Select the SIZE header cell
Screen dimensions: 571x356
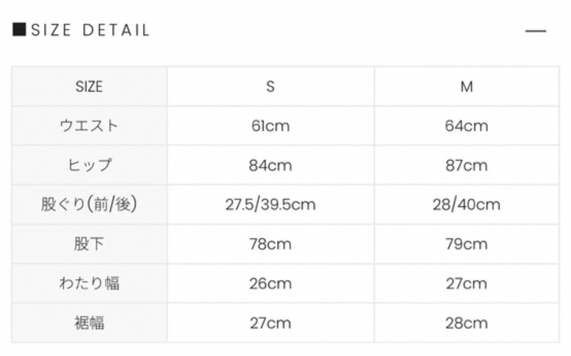tap(89, 86)
